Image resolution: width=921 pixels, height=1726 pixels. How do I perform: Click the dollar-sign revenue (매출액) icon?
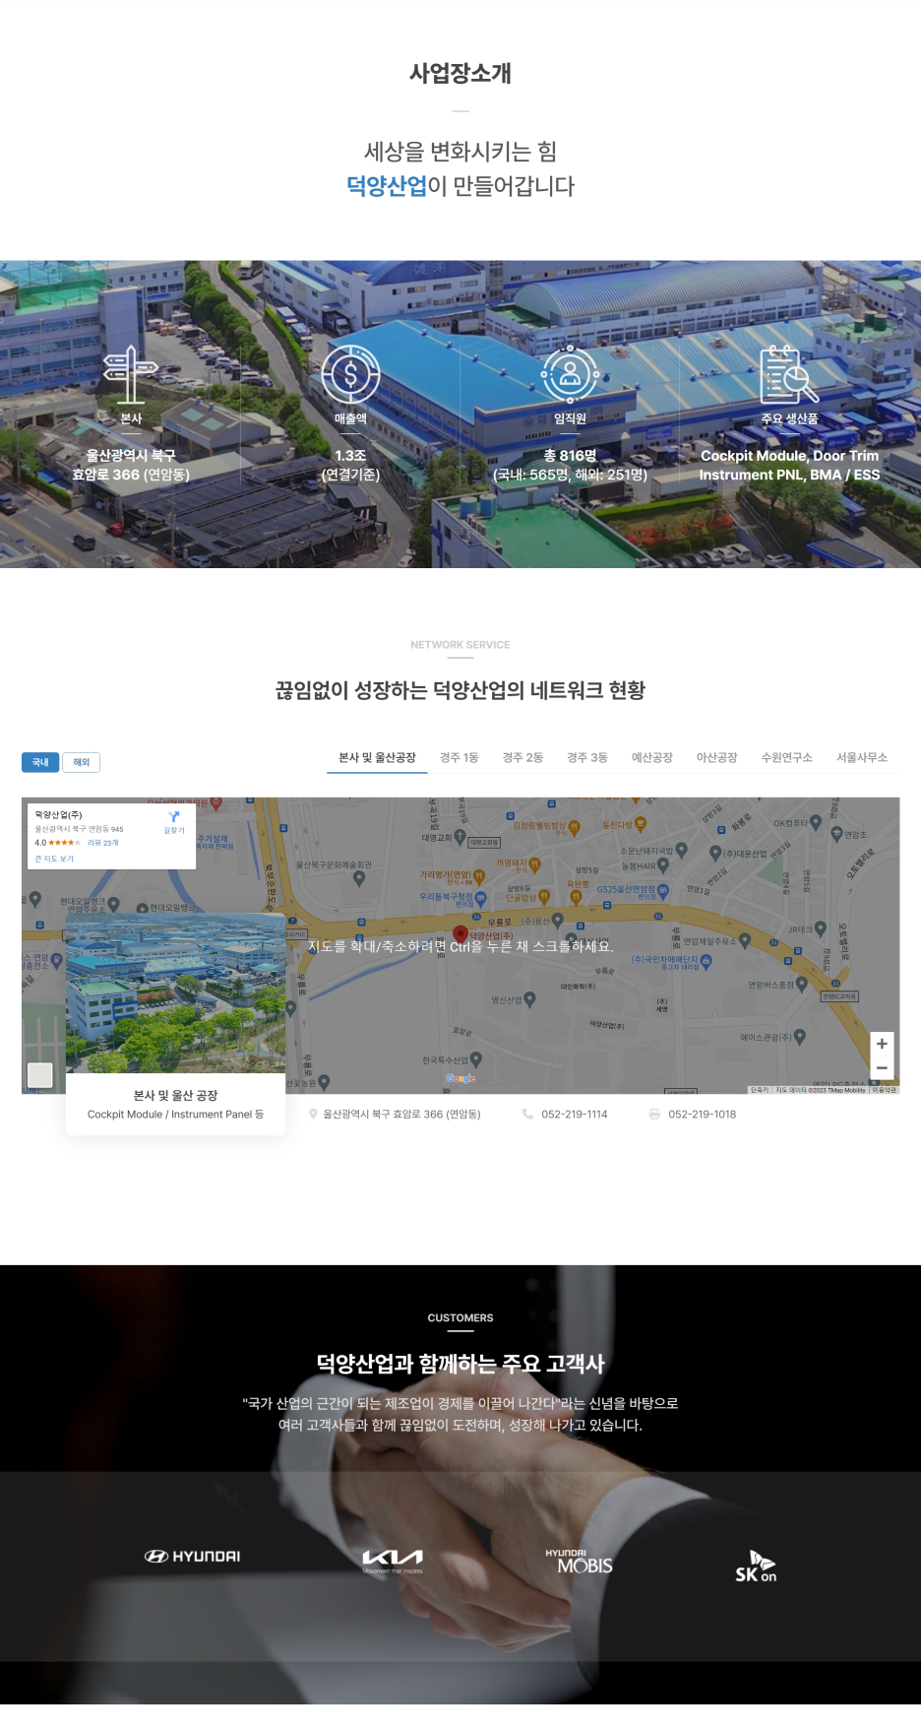point(350,374)
